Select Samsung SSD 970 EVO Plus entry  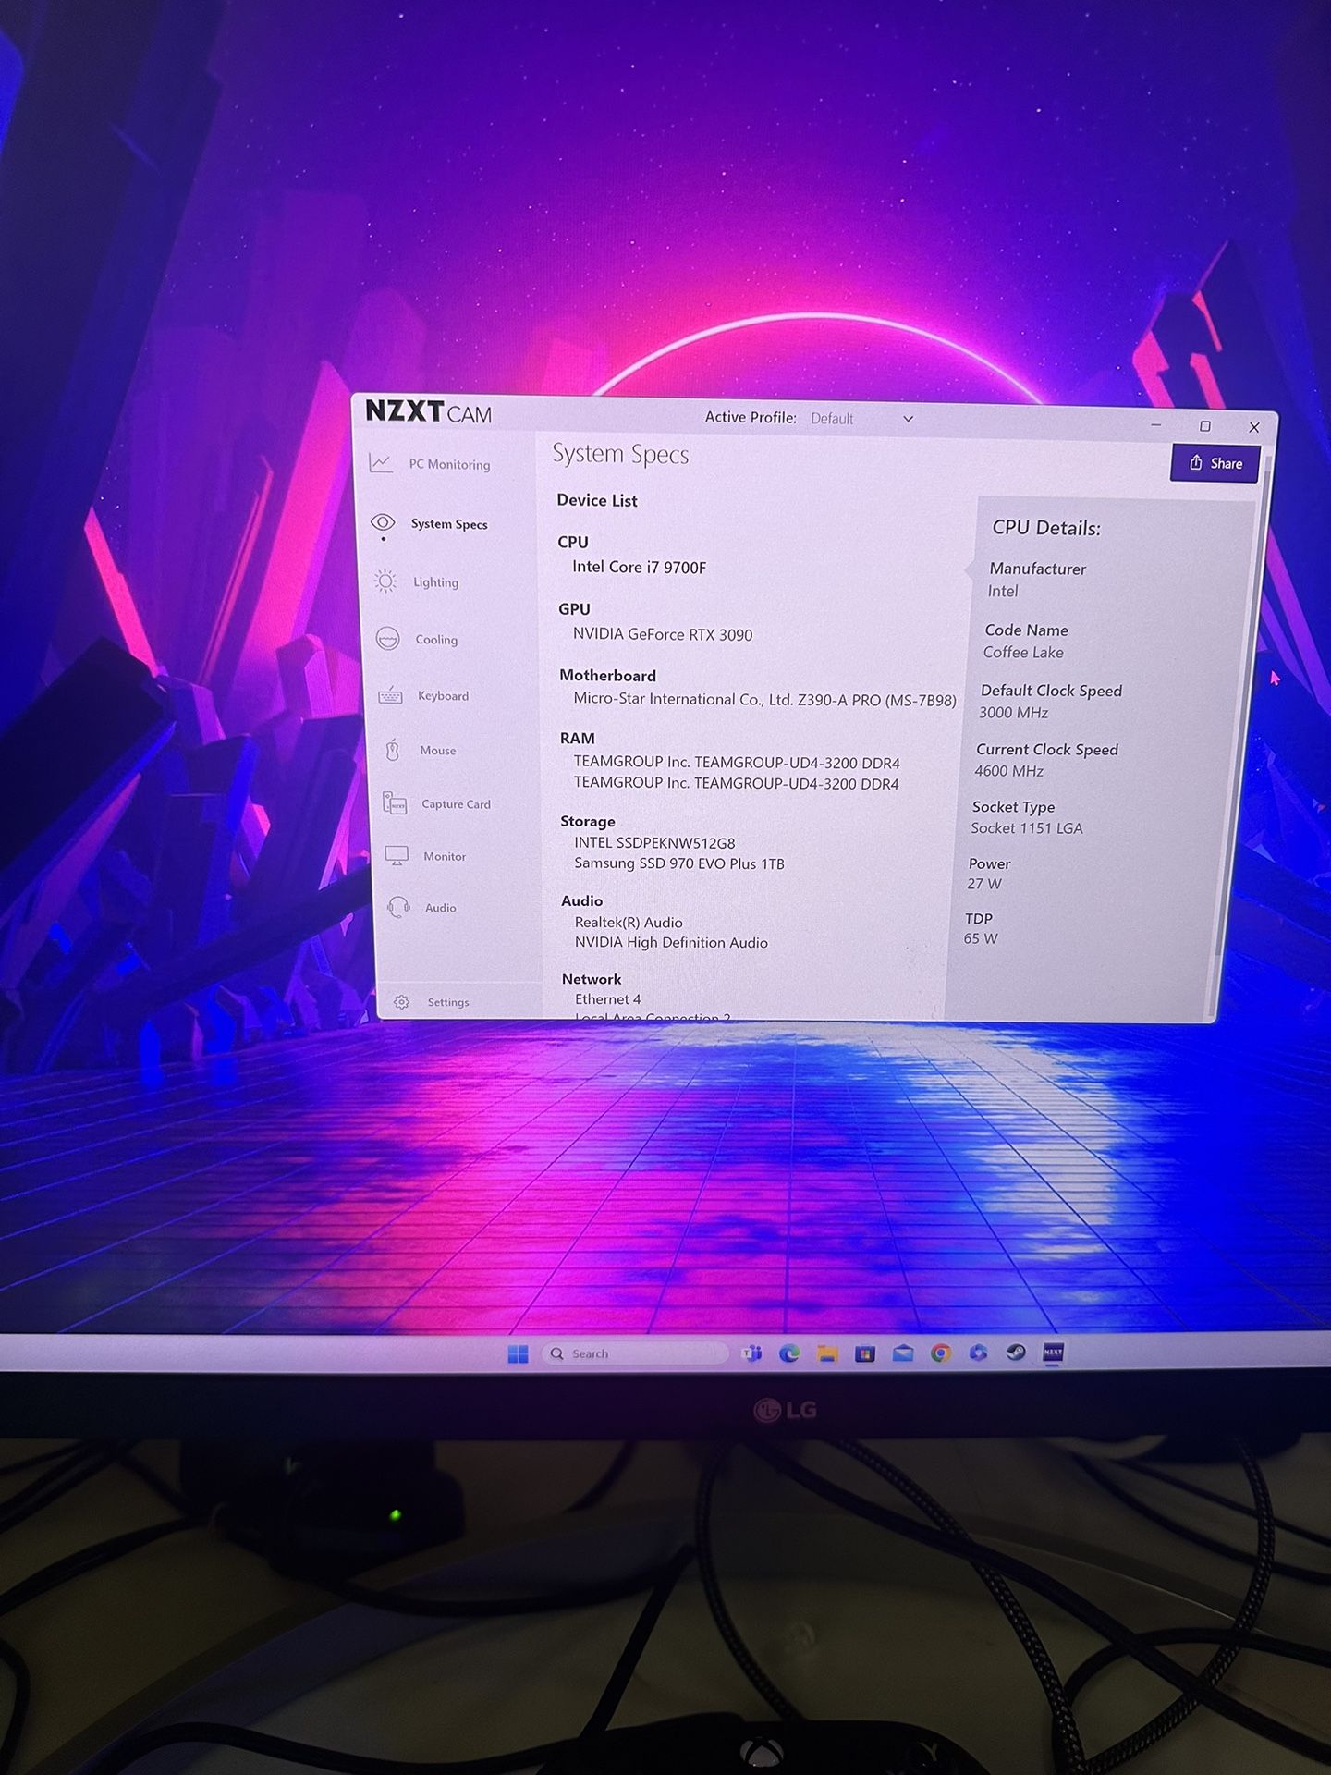(678, 863)
